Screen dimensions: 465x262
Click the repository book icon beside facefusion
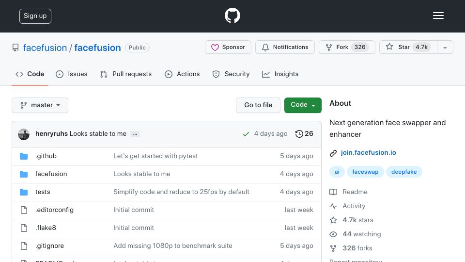coord(15,48)
